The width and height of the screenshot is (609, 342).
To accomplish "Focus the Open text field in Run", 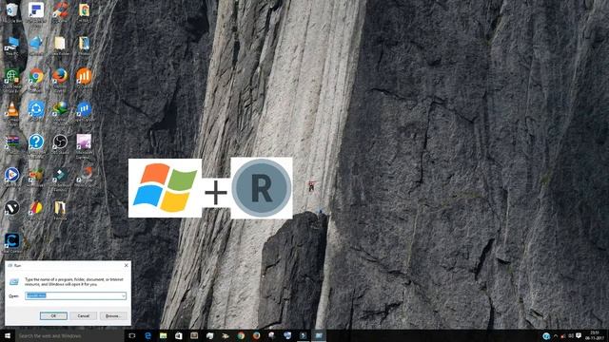I will coord(76,295).
